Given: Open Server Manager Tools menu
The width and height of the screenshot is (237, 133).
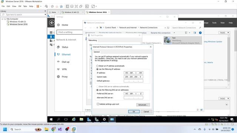Looking at the screenshot, I should (x=214, y=23).
